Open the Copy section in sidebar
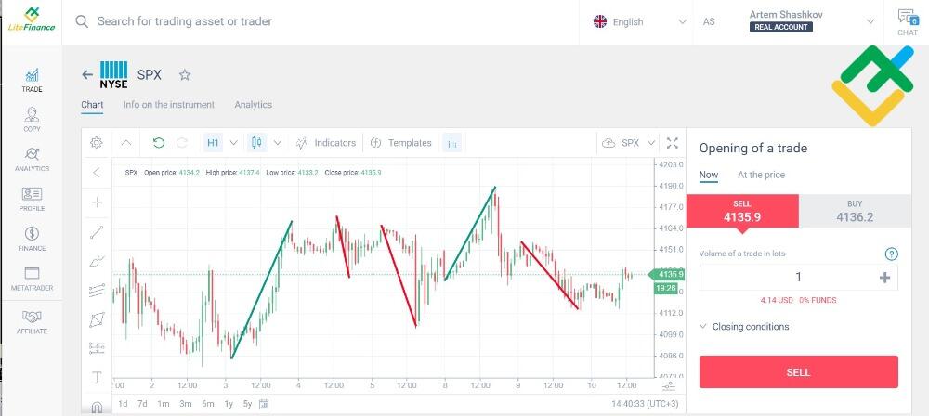Image resolution: width=929 pixels, height=416 pixels. [32, 119]
